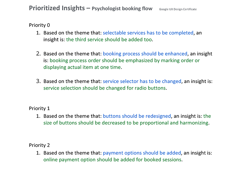Click list number 1 under Priority 2

[x=38, y=153]
